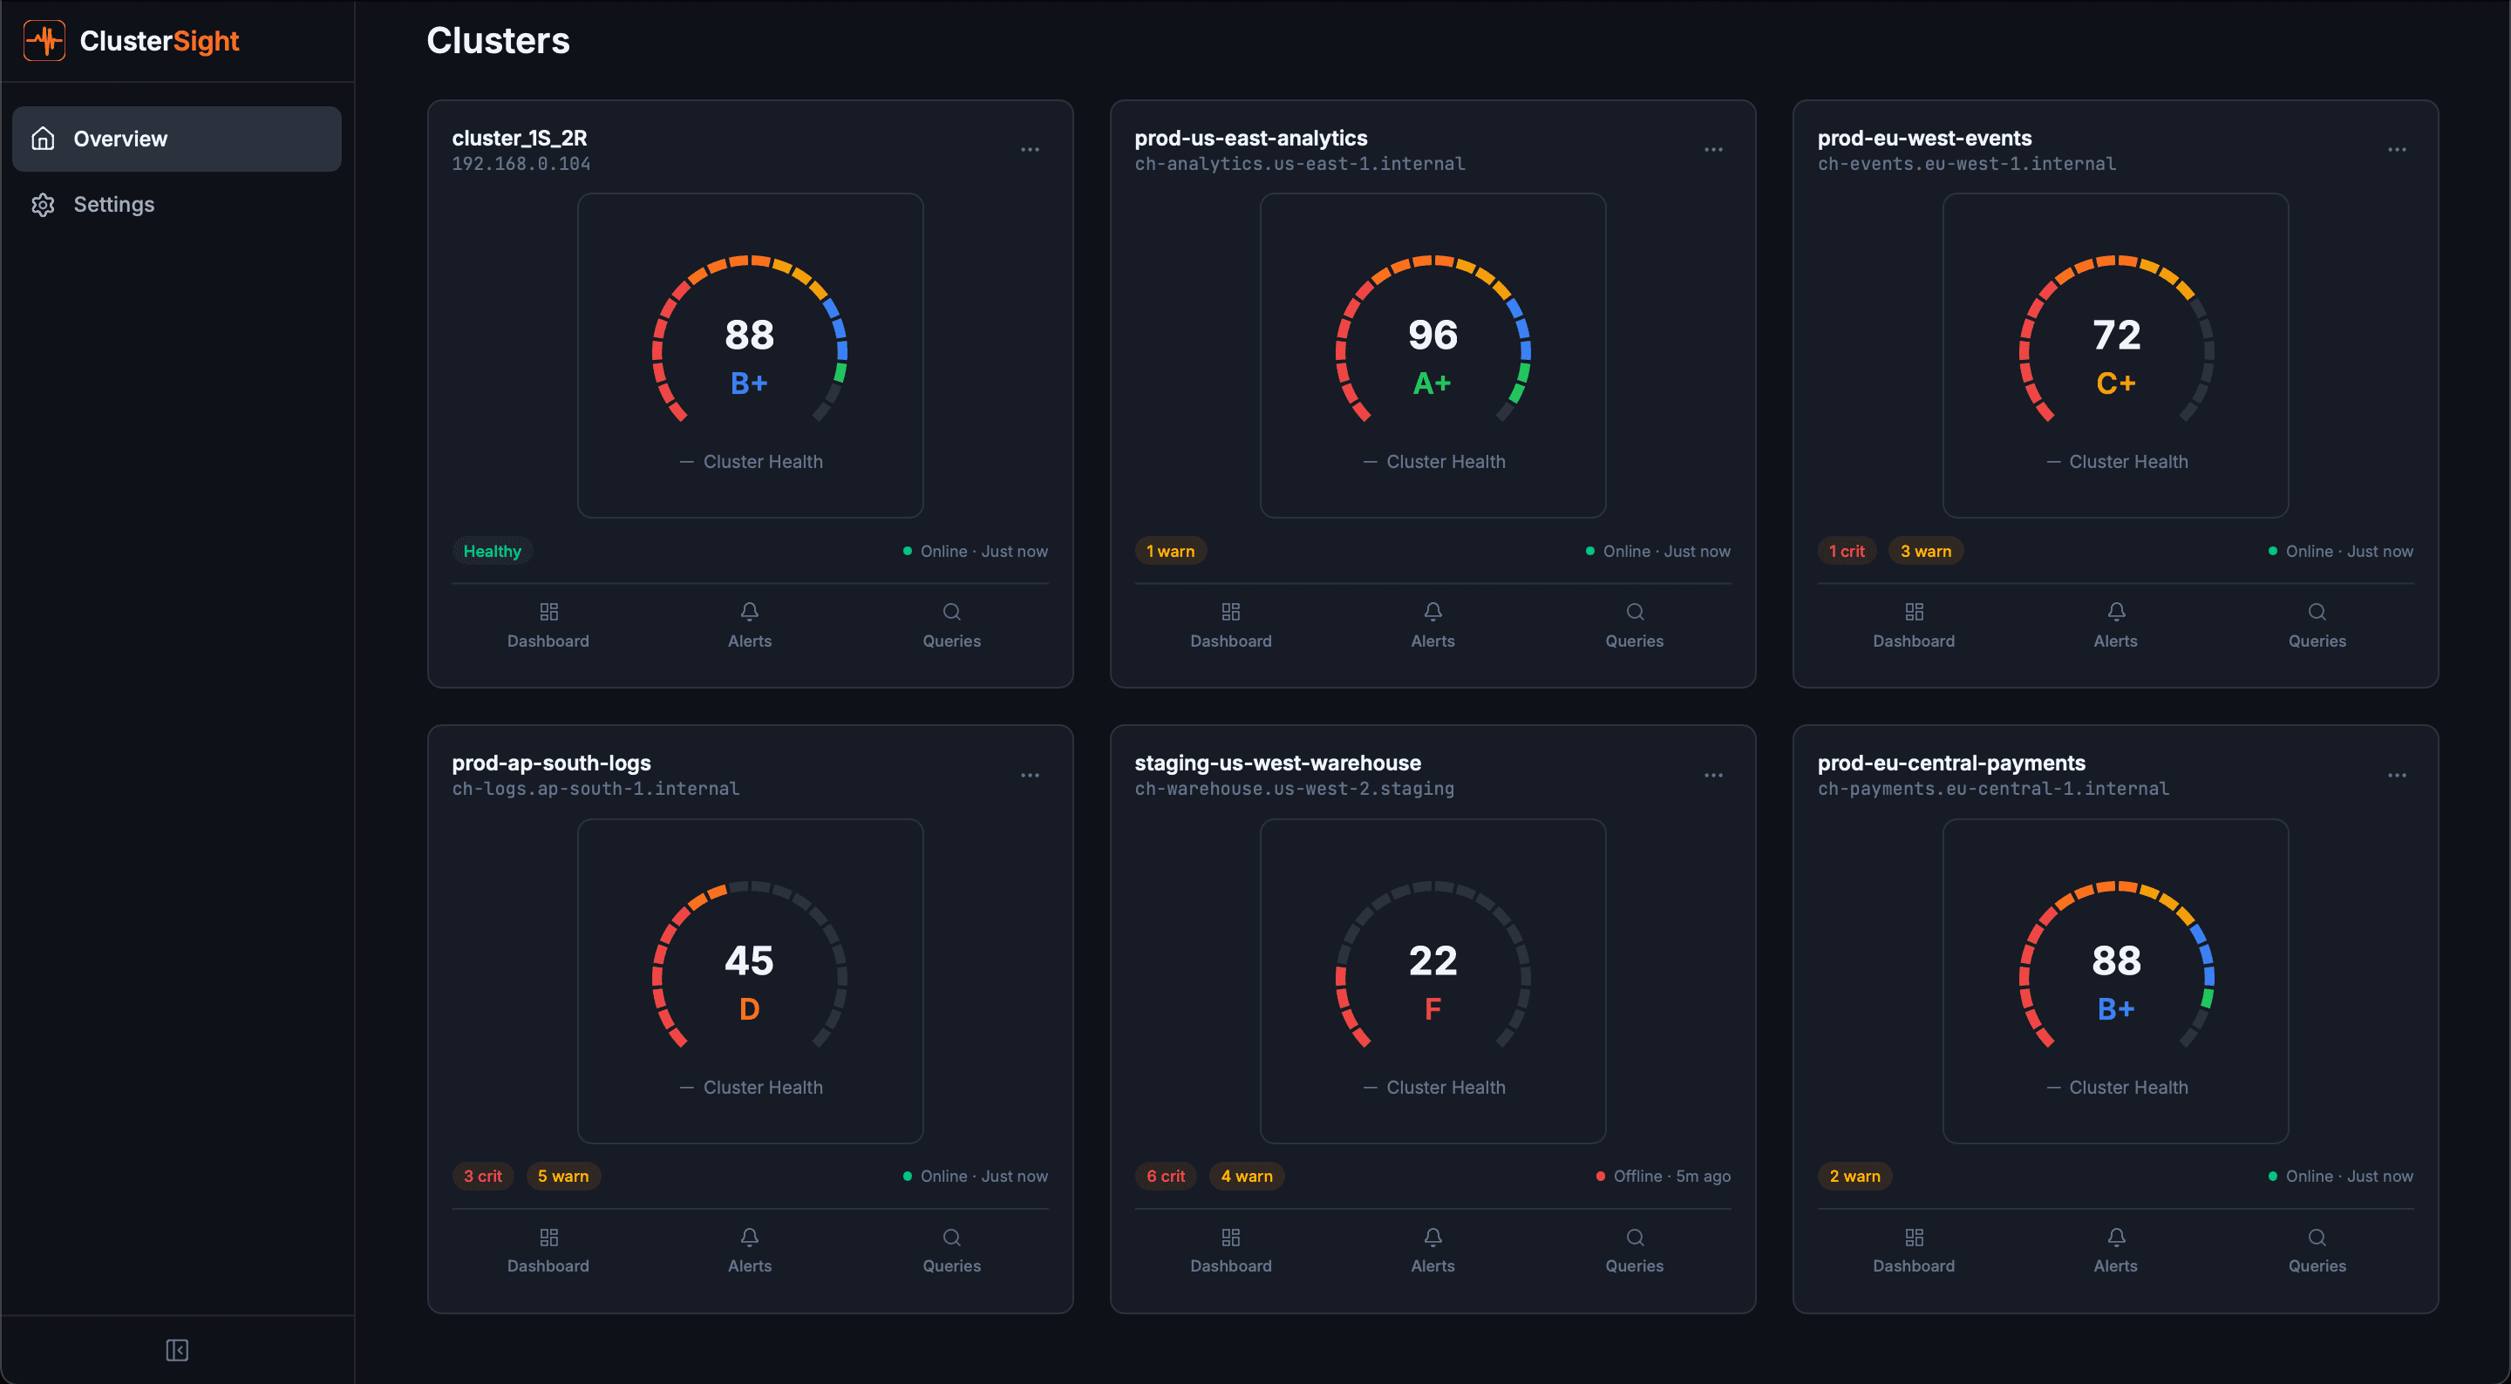
Task: Open Queries for prod-ap-south-logs
Action: [x=951, y=1251]
